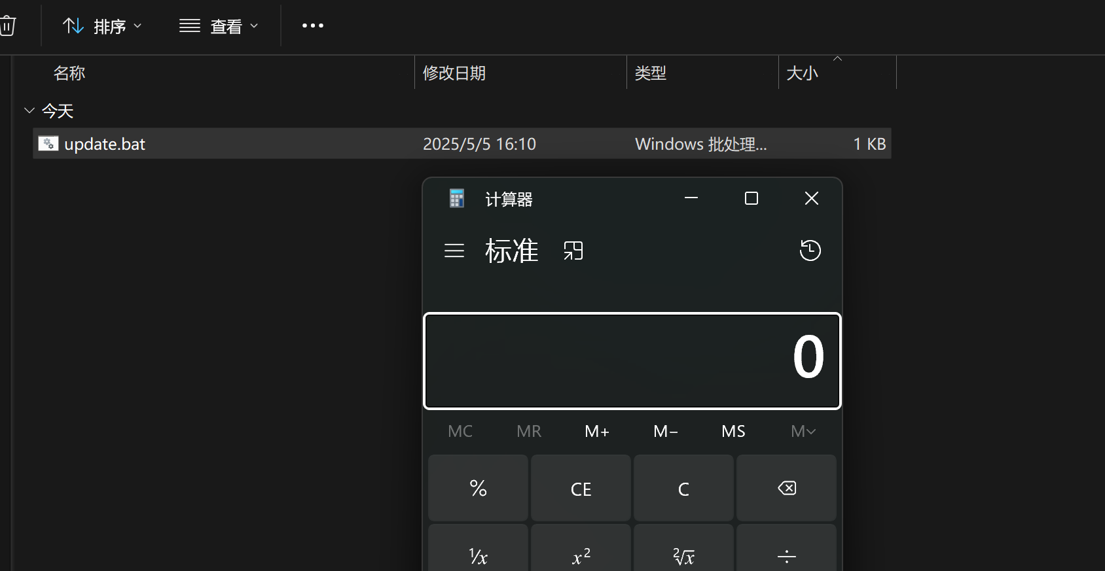Click the C clear key

pyautogui.click(x=684, y=488)
